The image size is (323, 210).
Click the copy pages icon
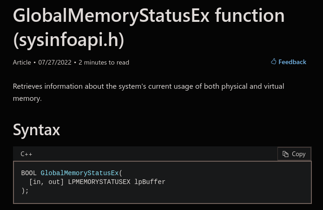pos(285,154)
